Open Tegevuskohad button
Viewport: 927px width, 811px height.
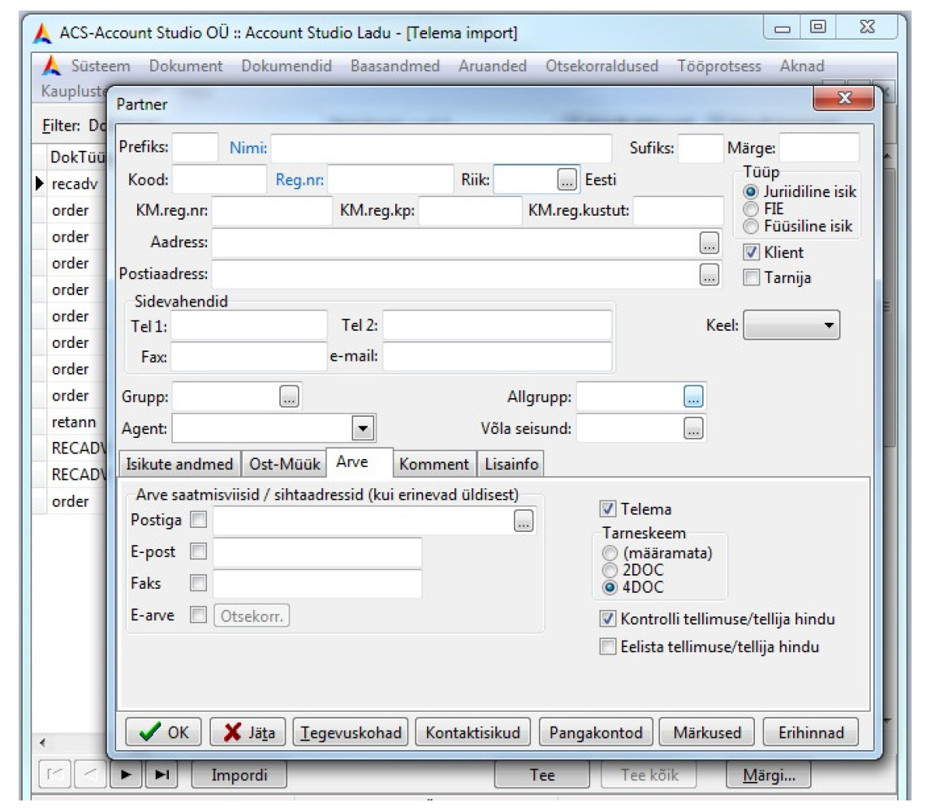click(x=351, y=732)
